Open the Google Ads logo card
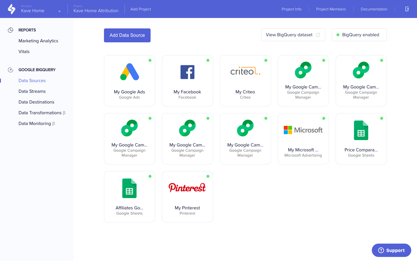 click(x=129, y=72)
